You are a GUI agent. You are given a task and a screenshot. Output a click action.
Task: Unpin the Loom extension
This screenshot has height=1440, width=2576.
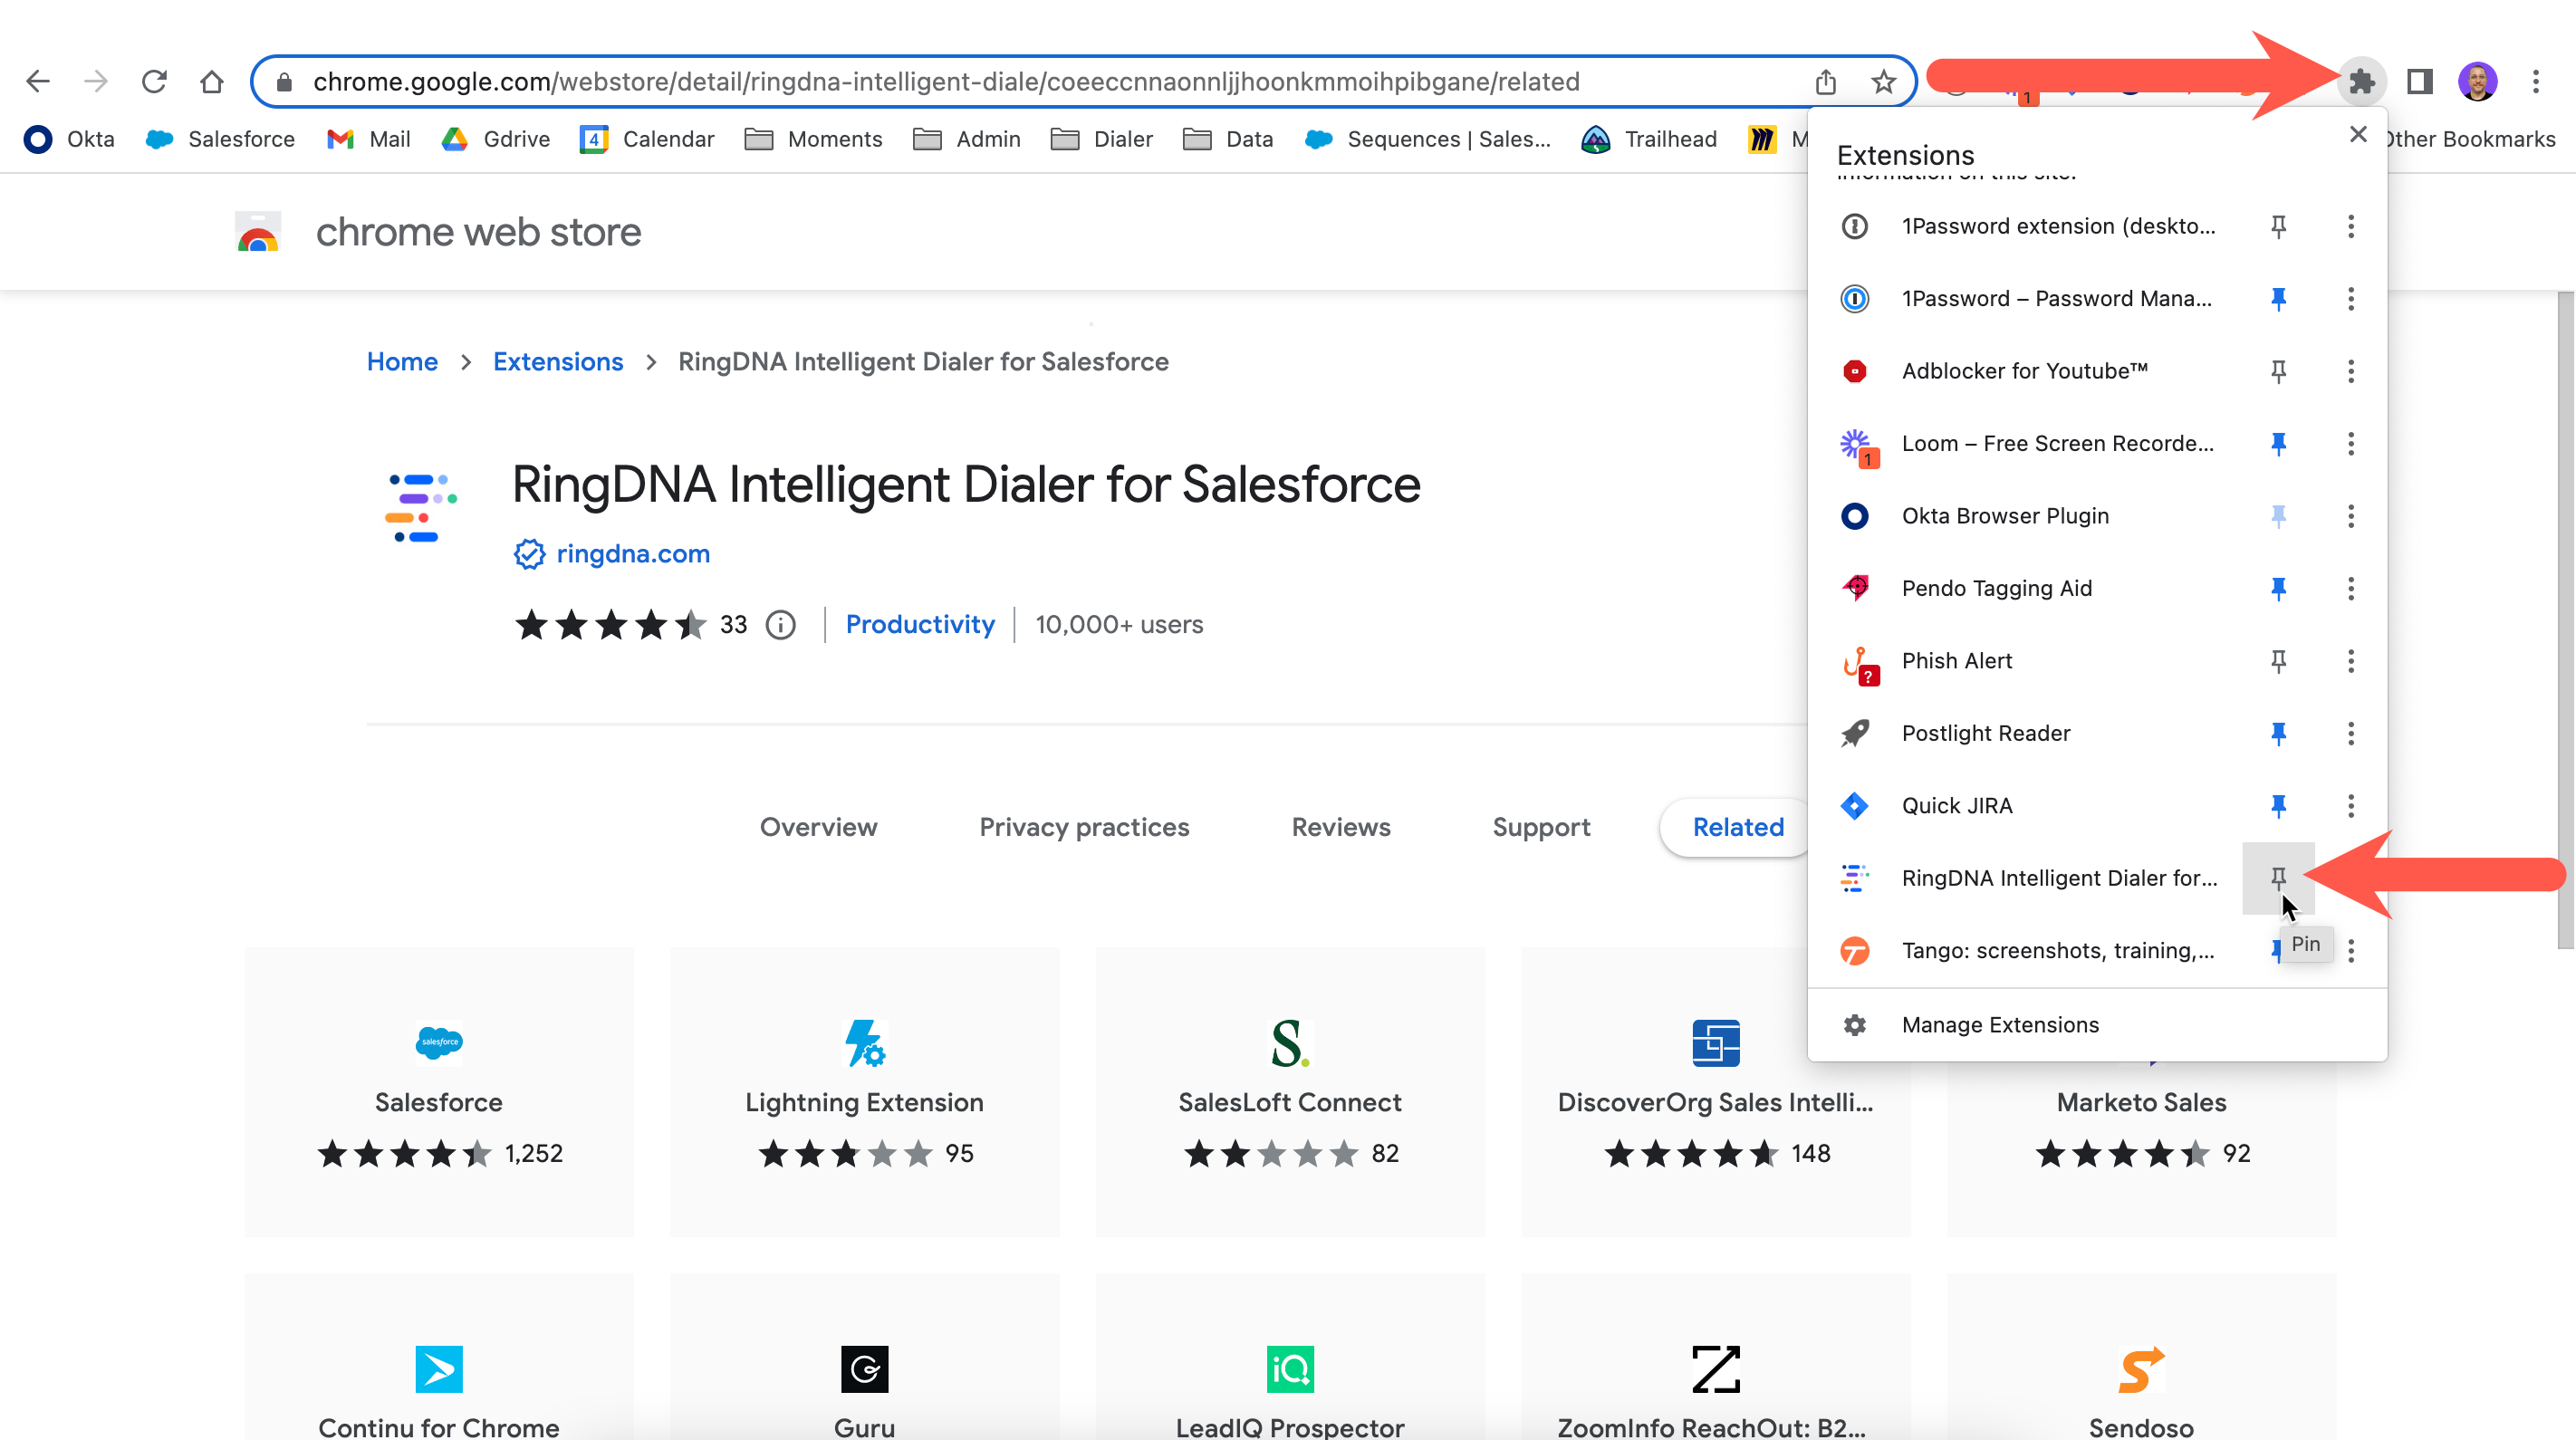click(x=2278, y=443)
